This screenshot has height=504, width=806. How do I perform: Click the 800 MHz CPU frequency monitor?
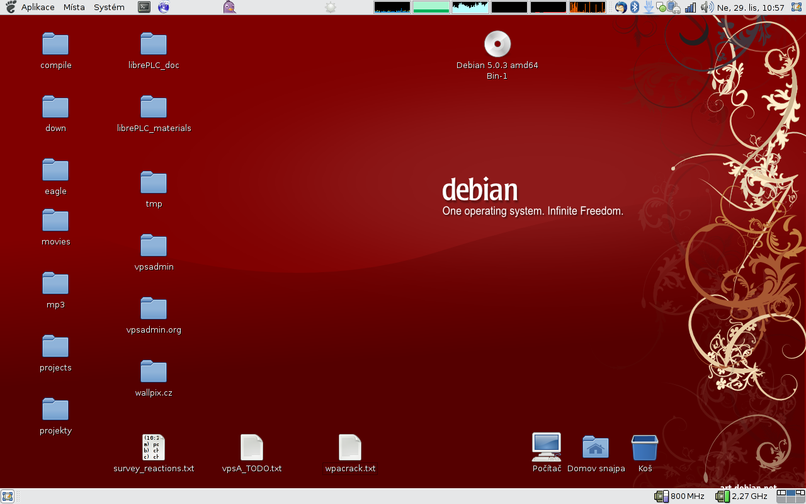(679, 496)
